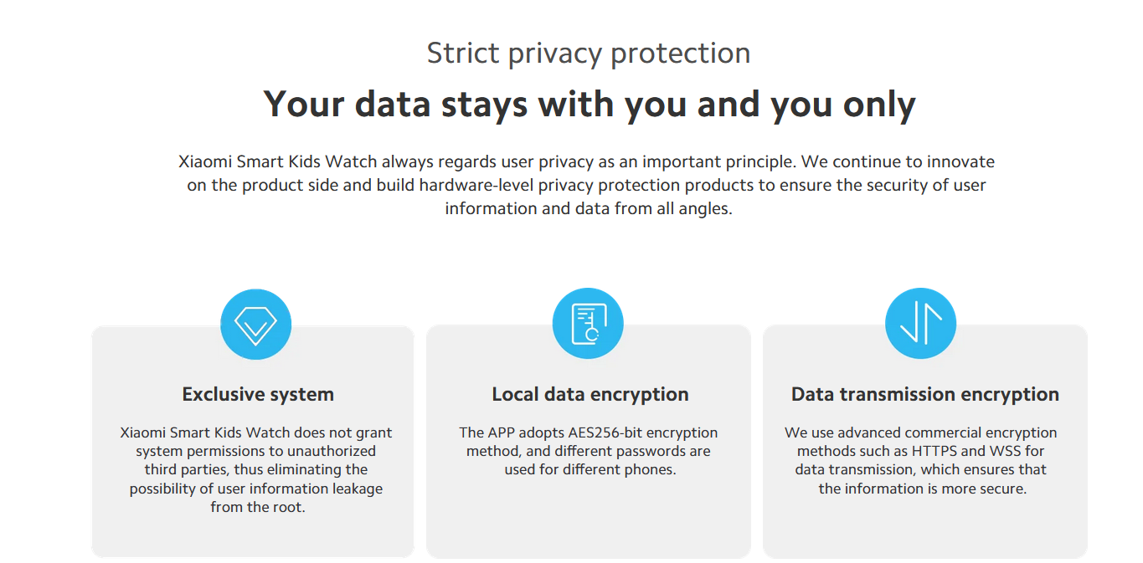Image resolution: width=1143 pixels, height=563 pixels.
Task: Click 'system permissions to unauthorized' text line
Action: click(256, 451)
